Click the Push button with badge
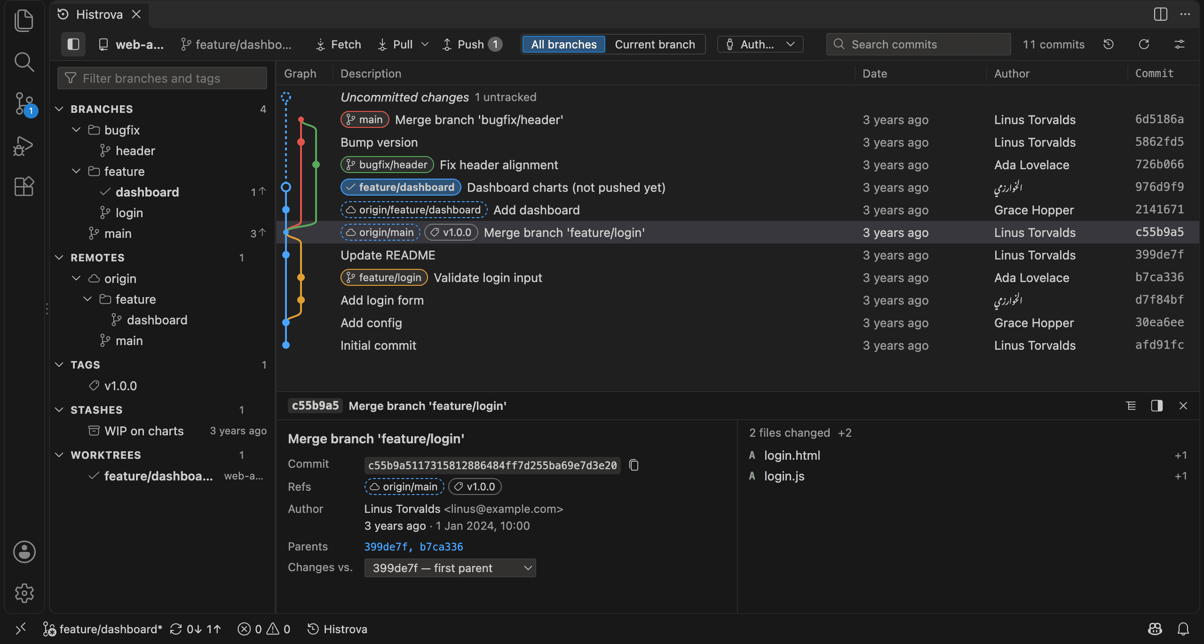The width and height of the screenshot is (1204, 644). coord(472,44)
